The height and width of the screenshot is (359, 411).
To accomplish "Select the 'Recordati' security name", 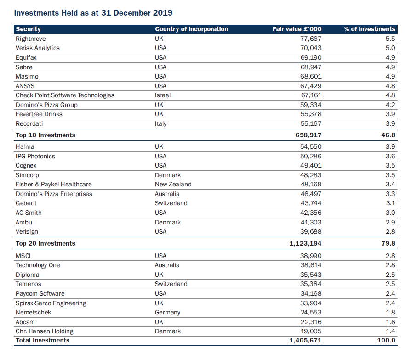I will click(x=29, y=123).
